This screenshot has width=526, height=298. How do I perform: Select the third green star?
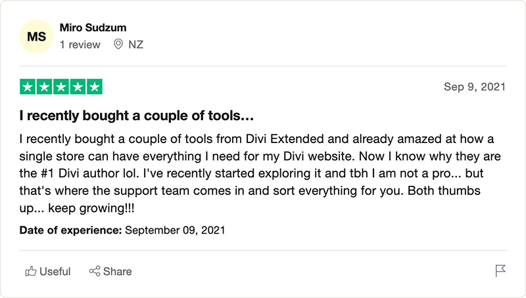61,87
